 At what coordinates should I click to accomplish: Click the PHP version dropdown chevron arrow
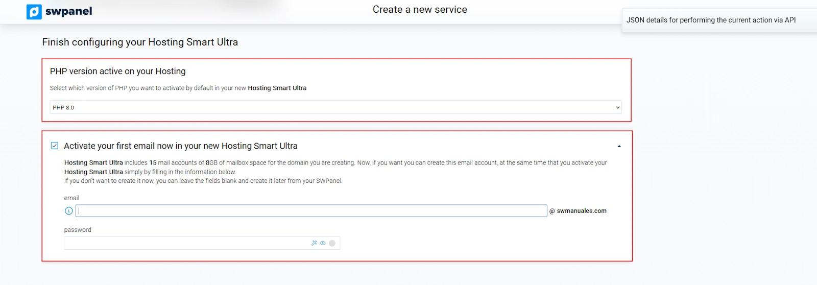(x=617, y=108)
